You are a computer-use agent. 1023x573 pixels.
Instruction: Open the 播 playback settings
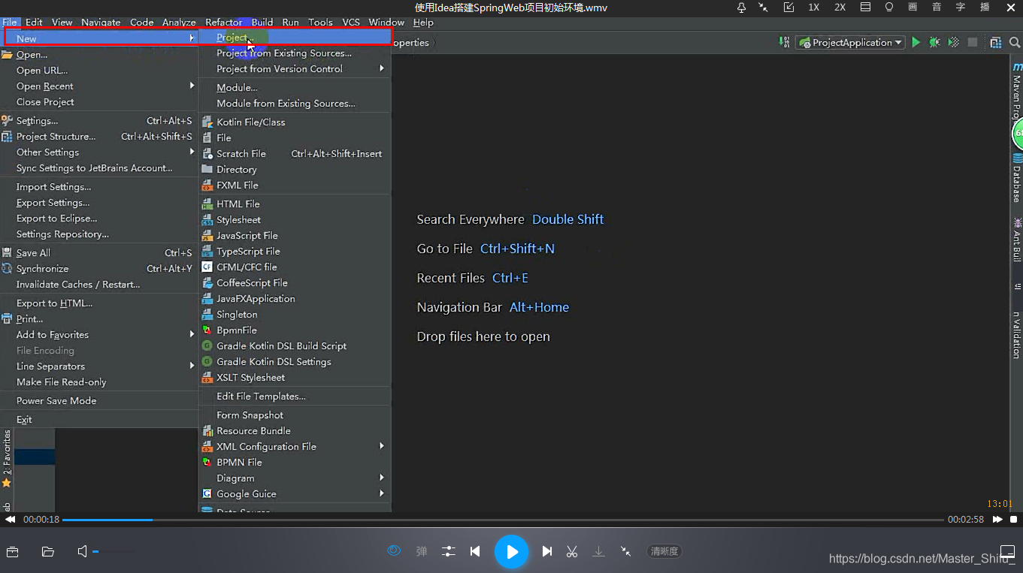pos(985,8)
